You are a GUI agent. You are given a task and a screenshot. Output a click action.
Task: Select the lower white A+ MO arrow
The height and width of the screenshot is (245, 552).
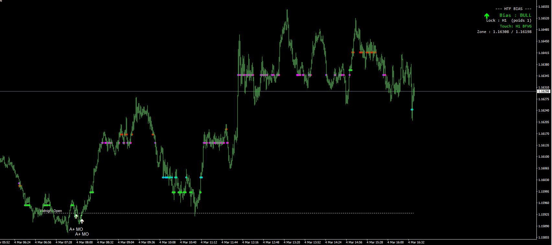pyautogui.click(x=82, y=221)
